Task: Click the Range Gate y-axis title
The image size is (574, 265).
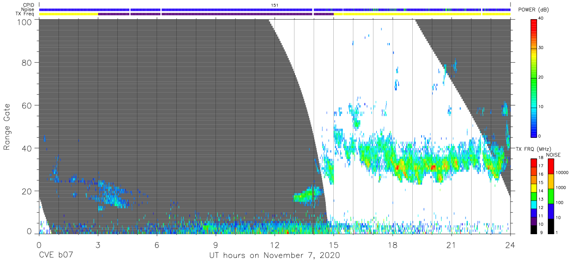Action: tap(7, 127)
